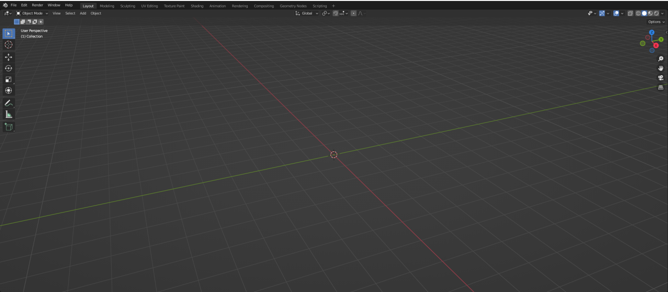
Task: Switch to material preview shading
Action: tap(650, 13)
